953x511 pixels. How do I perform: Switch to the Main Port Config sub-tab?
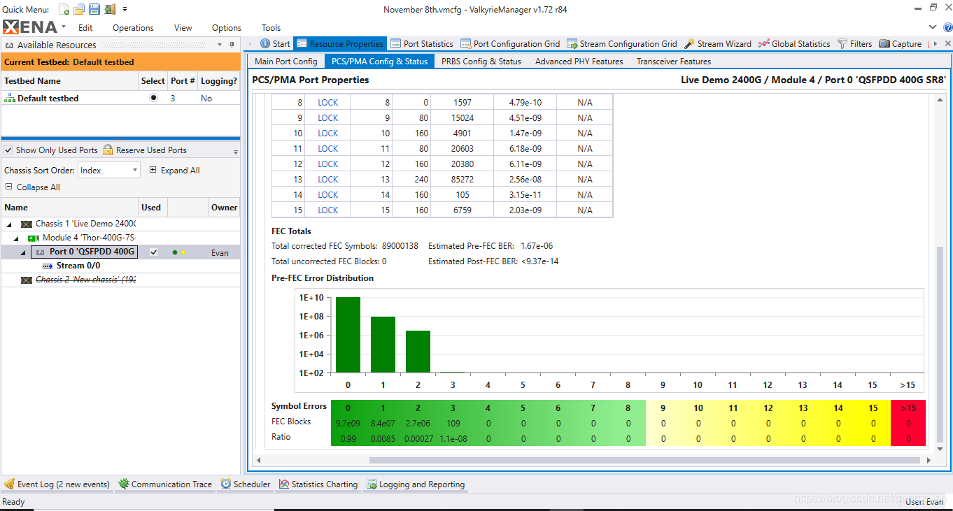286,61
